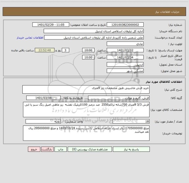The height and width of the screenshot is (183, 189).
Task: Select the شماره نیاز field 1201003823000002
Action: (125, 25)
